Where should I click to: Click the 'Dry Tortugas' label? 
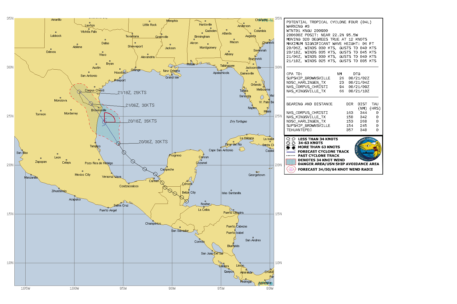coord(238,121)
